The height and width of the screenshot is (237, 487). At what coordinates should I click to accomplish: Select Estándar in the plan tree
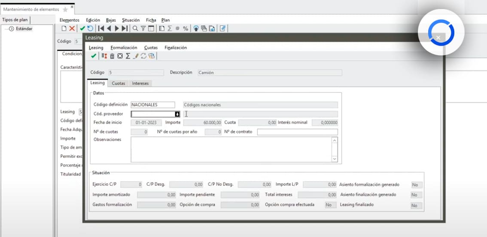click(24, 29)
